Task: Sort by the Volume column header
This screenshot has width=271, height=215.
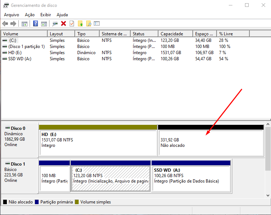Action: pos(24,34)
